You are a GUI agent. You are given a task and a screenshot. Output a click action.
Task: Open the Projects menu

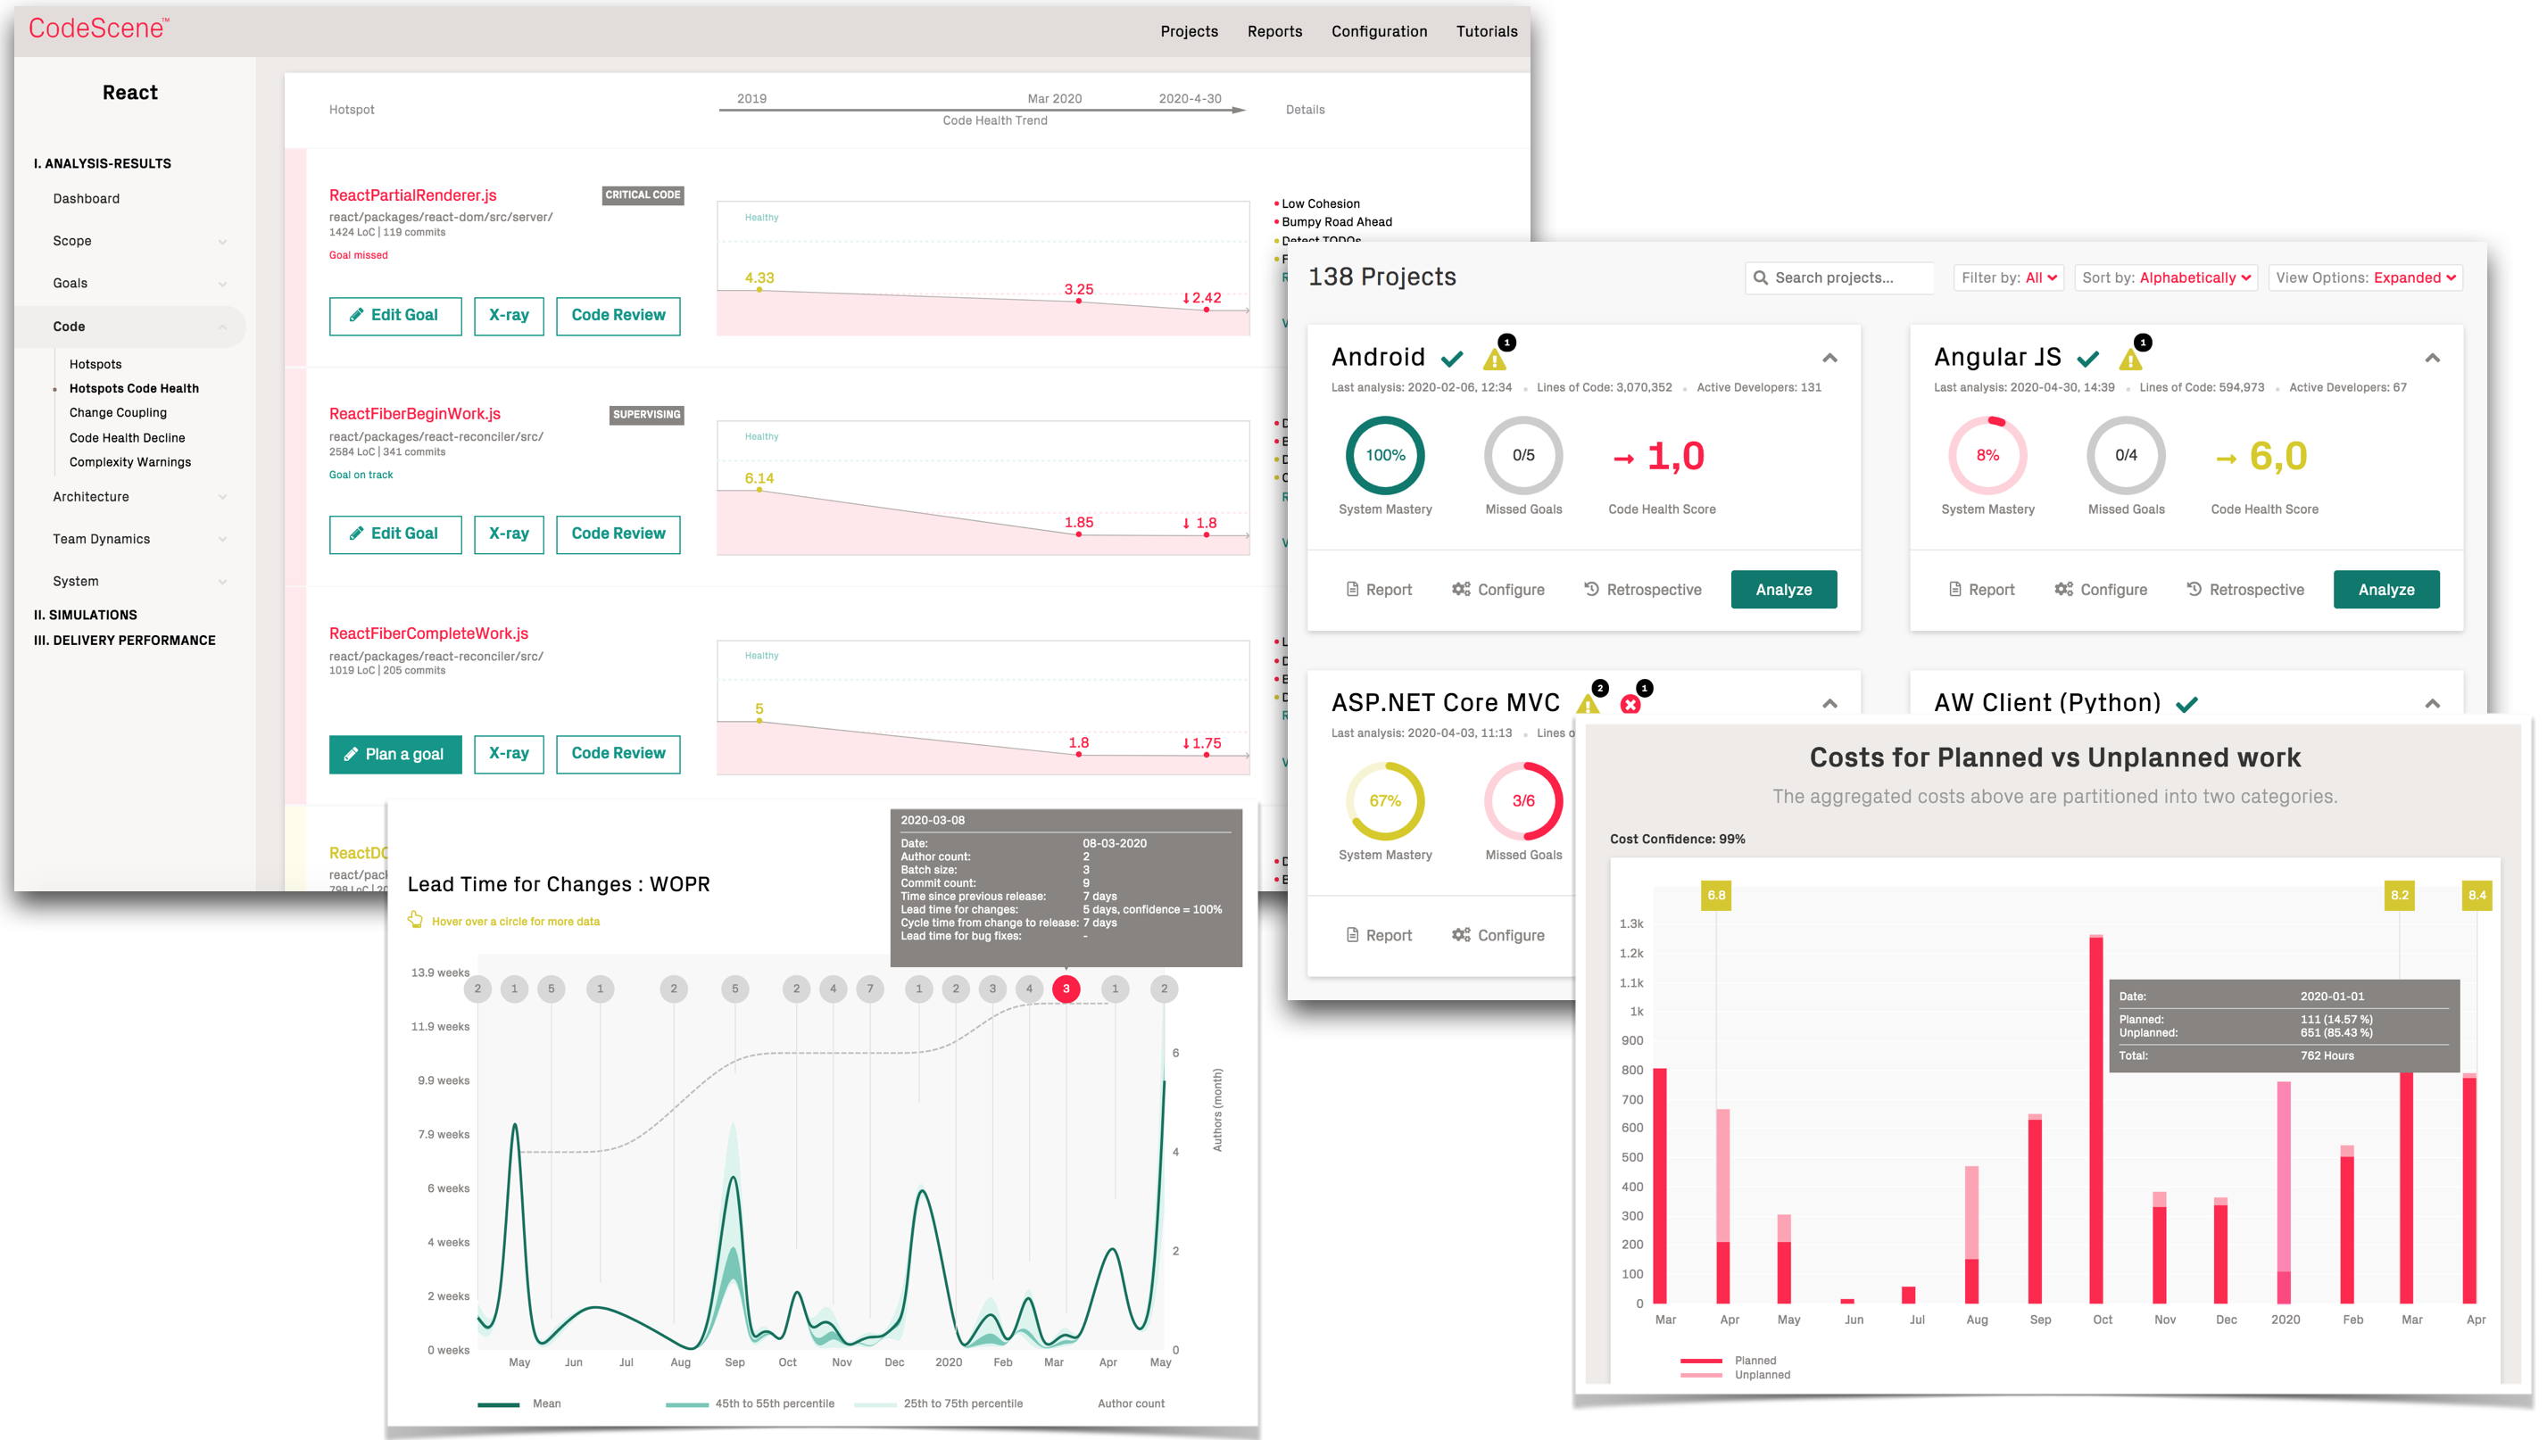[1189, 31]
